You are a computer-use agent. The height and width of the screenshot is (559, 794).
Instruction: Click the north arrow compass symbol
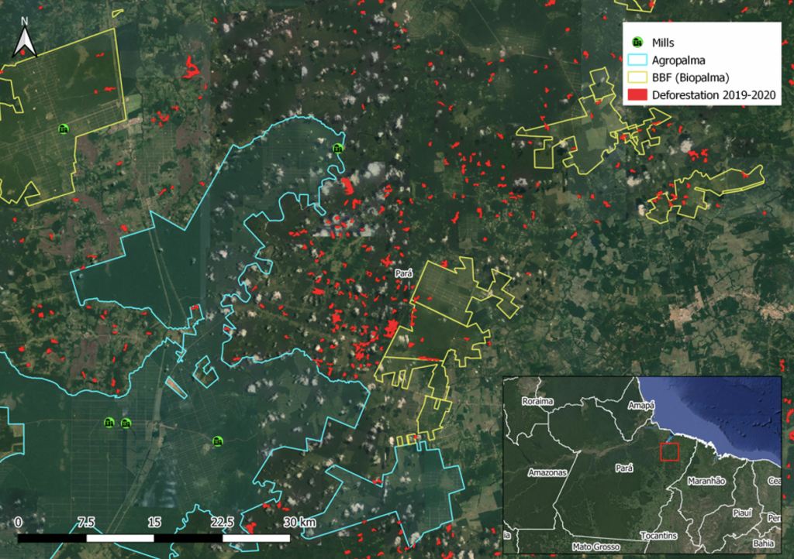[x=24, y=40]
